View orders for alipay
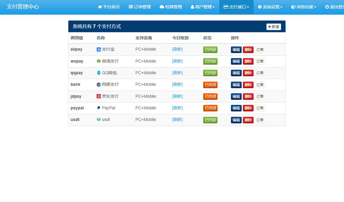344x202 pixels. point(260,50)
